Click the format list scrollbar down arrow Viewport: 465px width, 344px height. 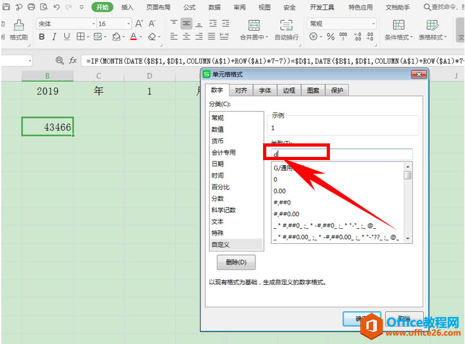click(x=408, y=238)
